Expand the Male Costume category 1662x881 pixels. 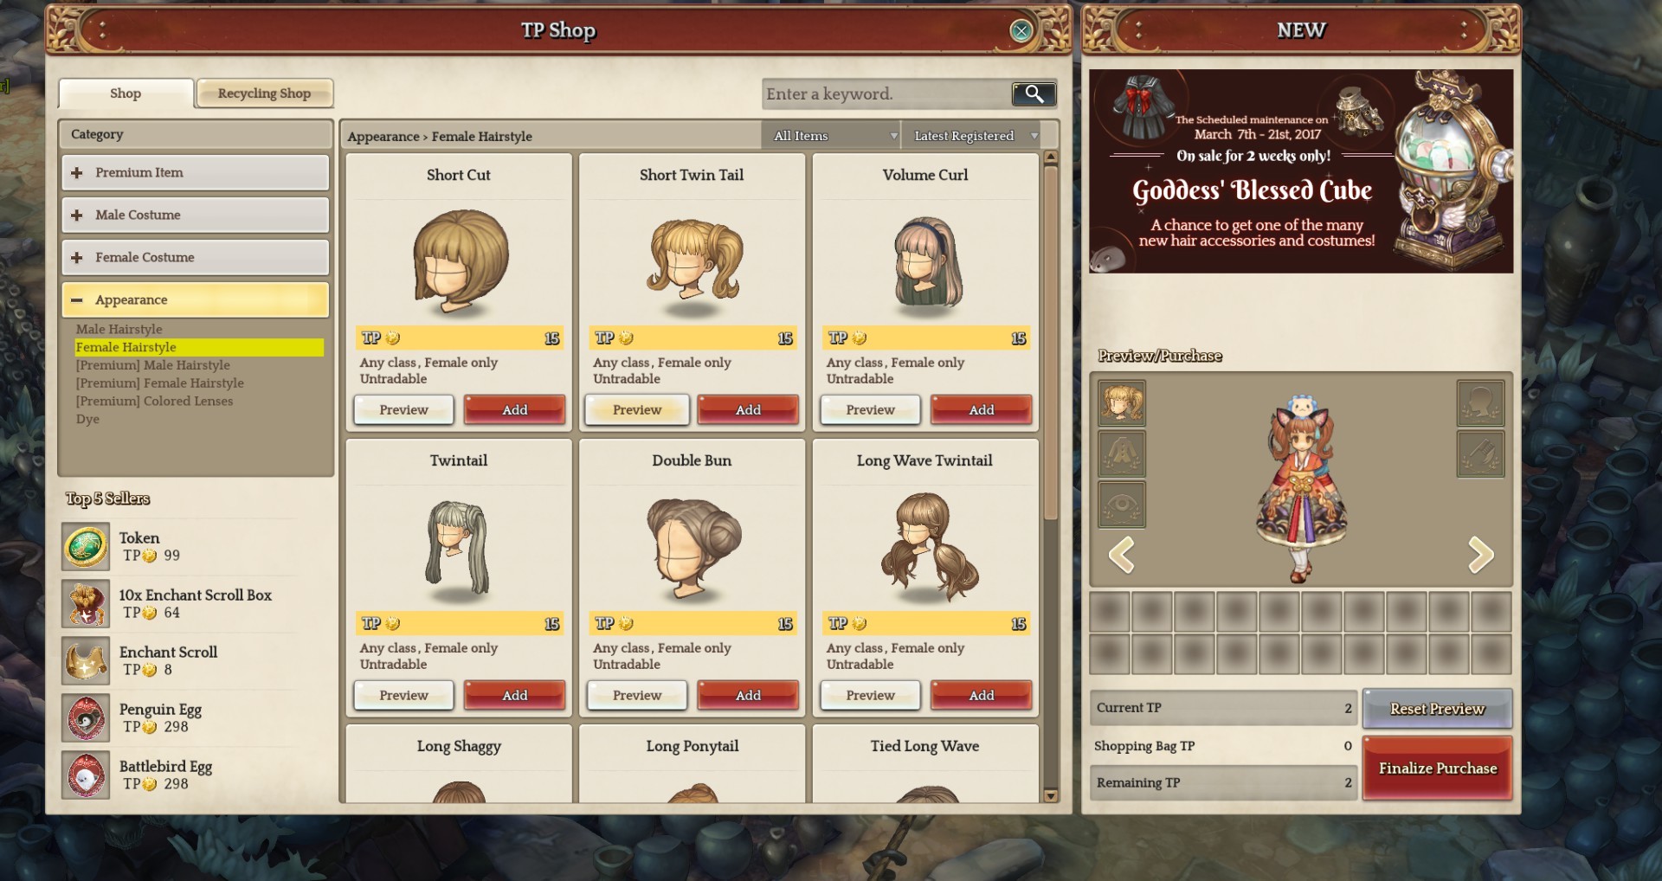pyautogui.click(x=196, y=215)
